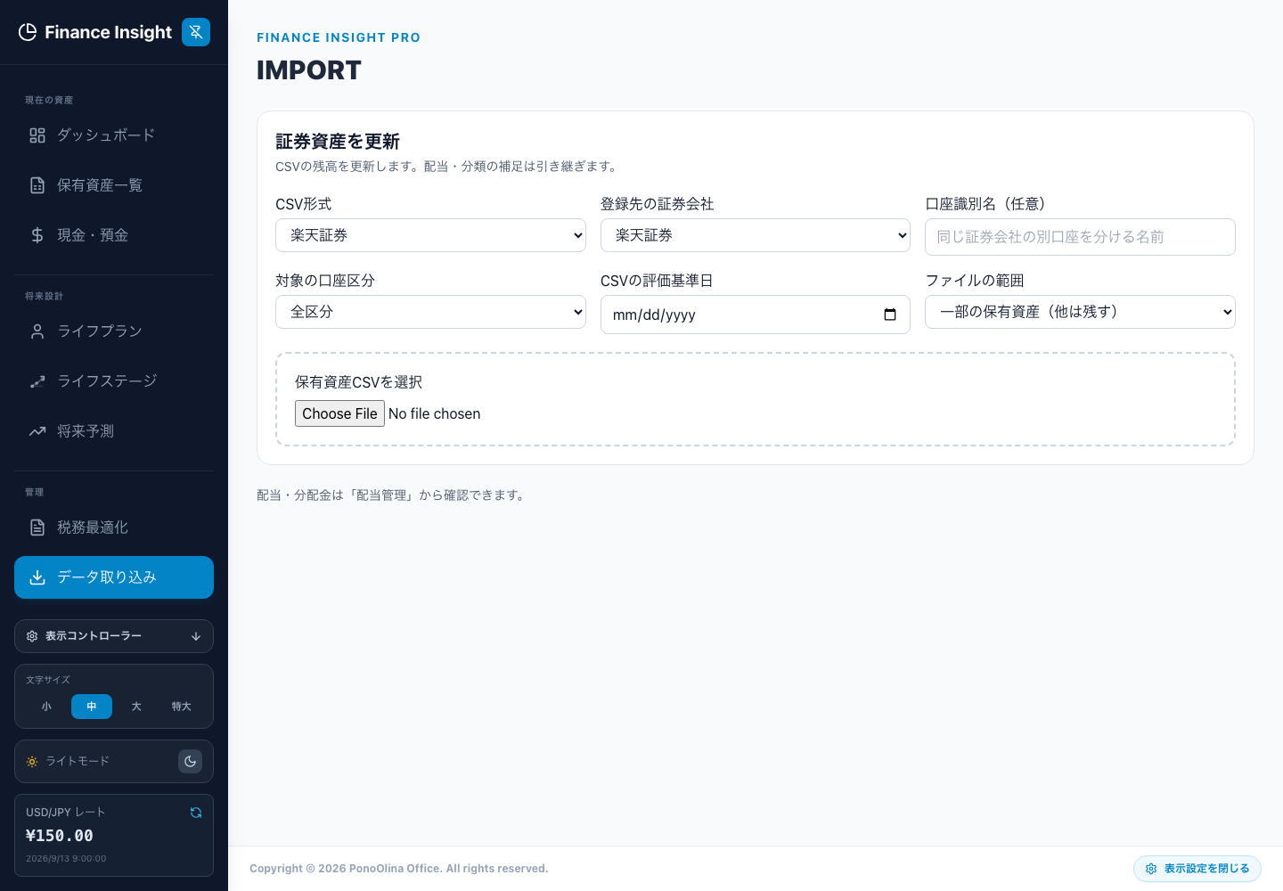This screenshot has width=1283, height=891.
Task: Click the ¥150.00 exchange rate value
Action: tap(60, 836)
